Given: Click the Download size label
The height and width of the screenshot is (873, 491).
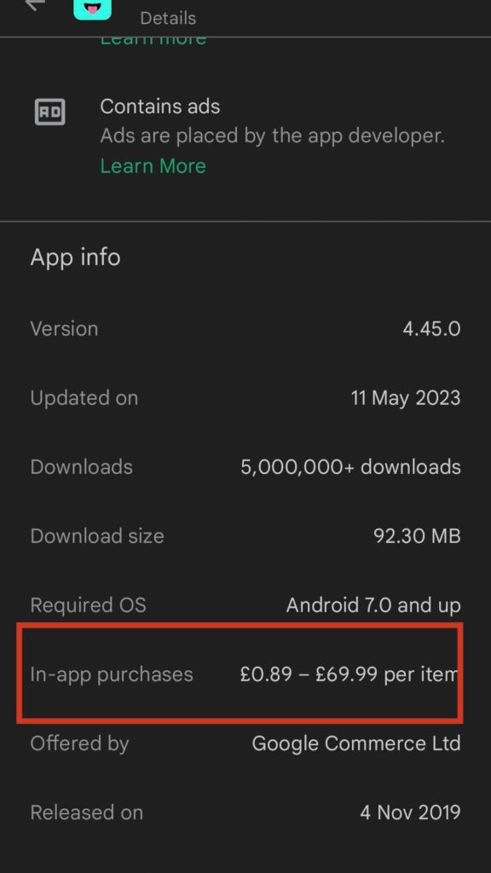Looking at the screenshot, I should coord(97,536).
